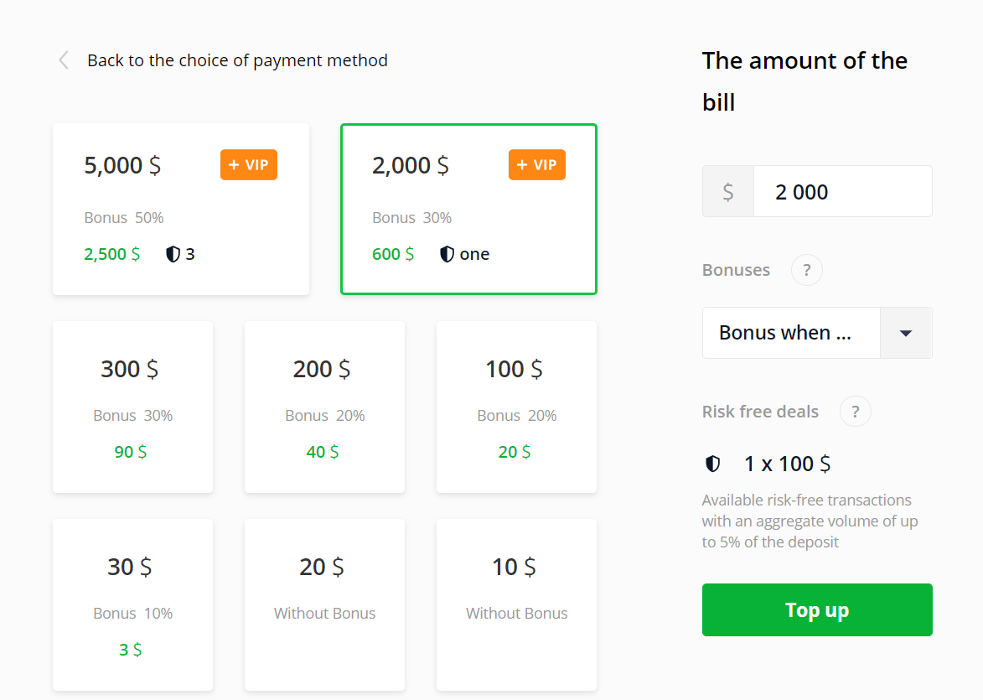Pick the 30 $ deposit card
Screen dimensions: 983x700
coord(132,604)
